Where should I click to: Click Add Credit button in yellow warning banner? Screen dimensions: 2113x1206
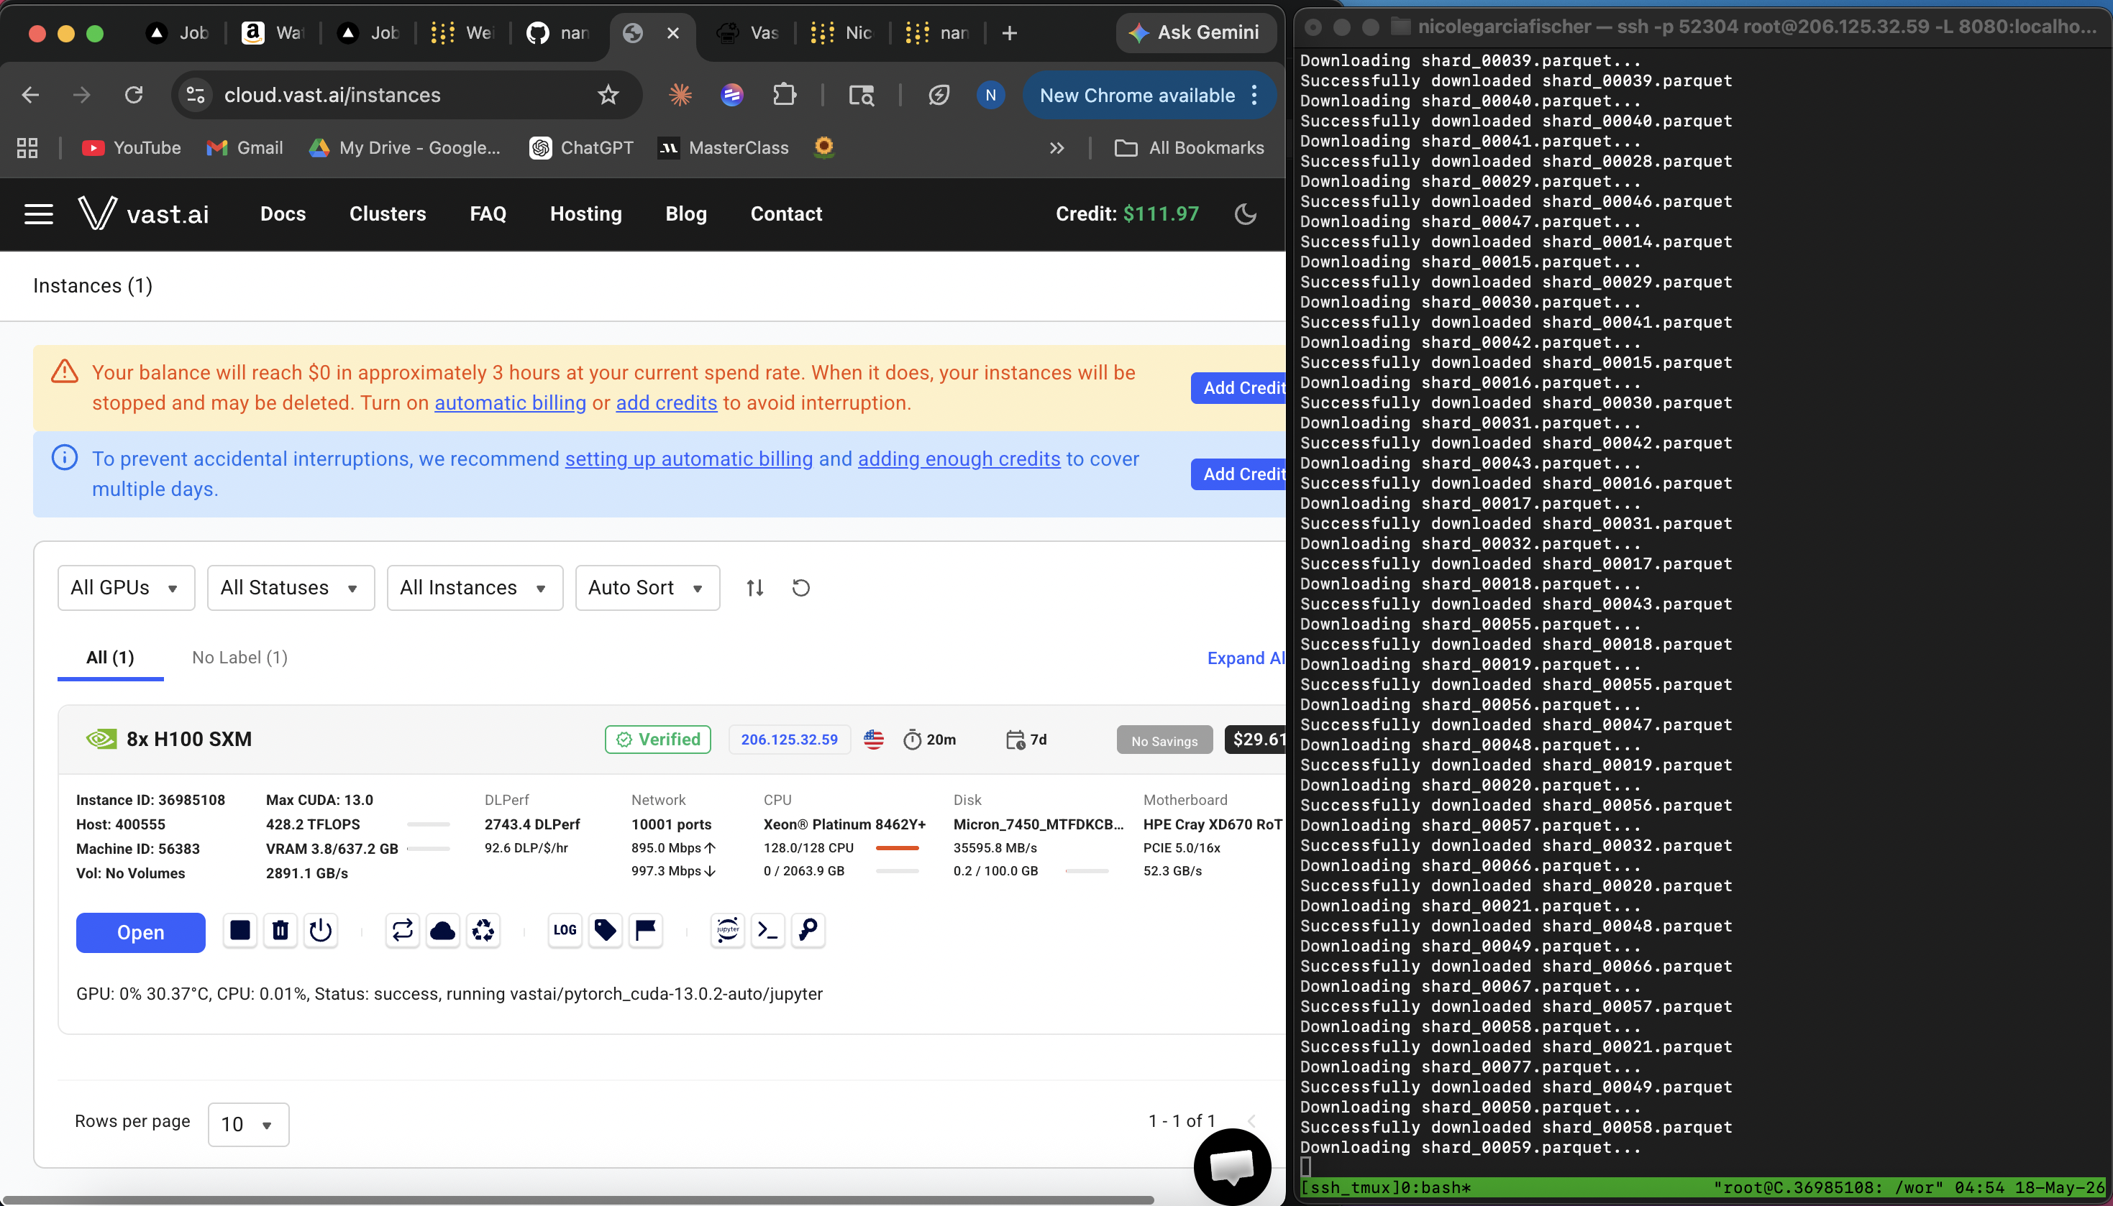click(x=1238, y=389)
